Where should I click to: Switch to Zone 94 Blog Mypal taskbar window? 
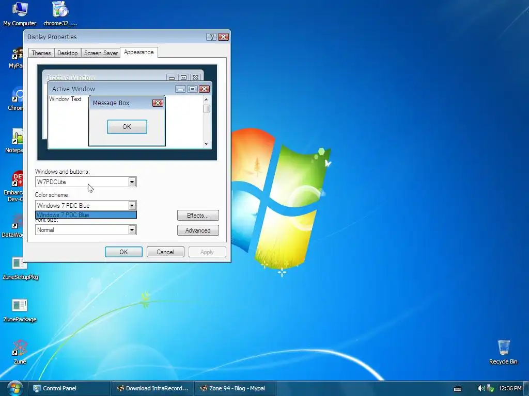pos(235,388)
